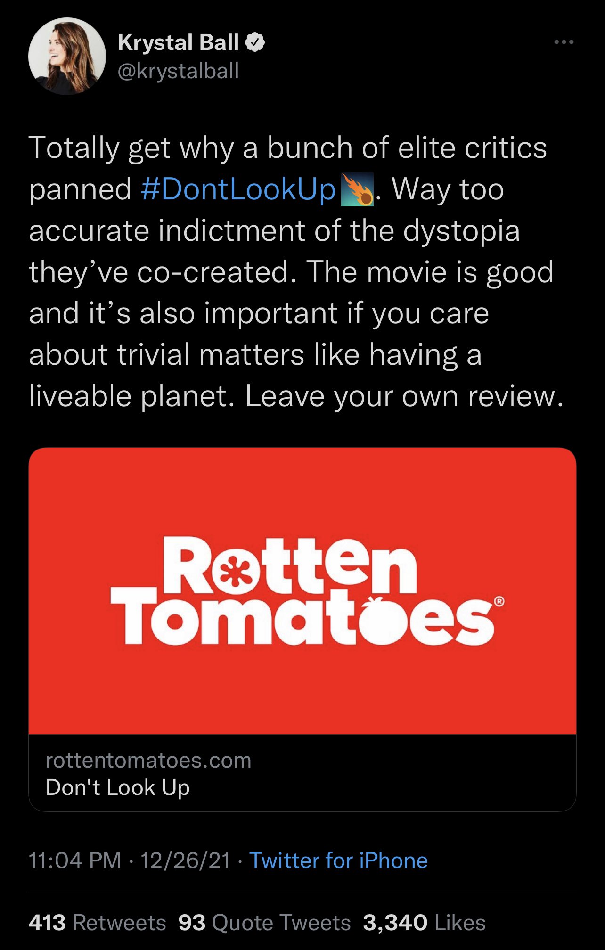Click the tomato icon within the Tomatoes wordmark
This screenshot has height=950, width=605.
click(x=384, y=621)
